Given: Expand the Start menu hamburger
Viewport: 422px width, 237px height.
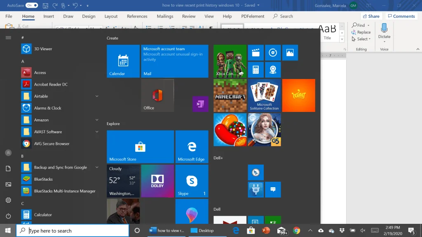Looking at the screenshot, I should [8, 37].
